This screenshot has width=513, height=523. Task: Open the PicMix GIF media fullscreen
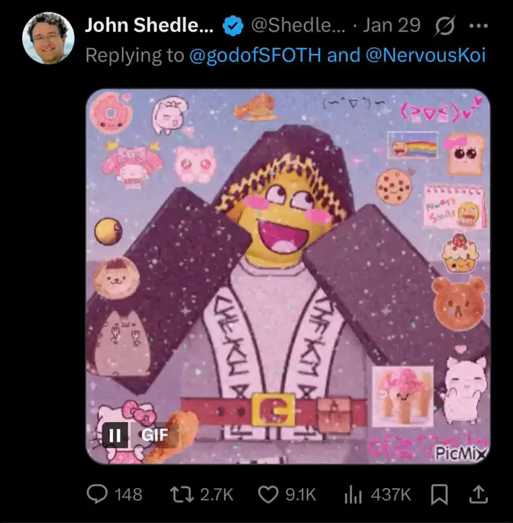pyautogui.click(x=288, y=276)
